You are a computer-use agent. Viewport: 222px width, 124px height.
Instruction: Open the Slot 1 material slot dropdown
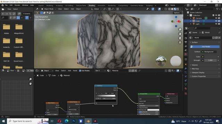(100, 71)
